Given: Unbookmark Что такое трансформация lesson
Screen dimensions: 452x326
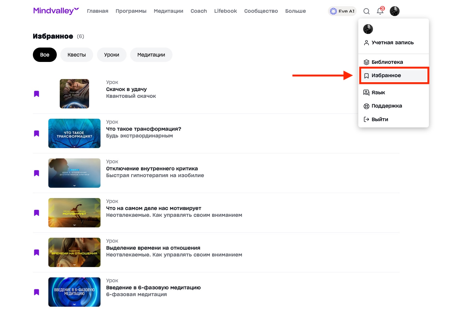Looking at the screenshot, I should 36,134.
